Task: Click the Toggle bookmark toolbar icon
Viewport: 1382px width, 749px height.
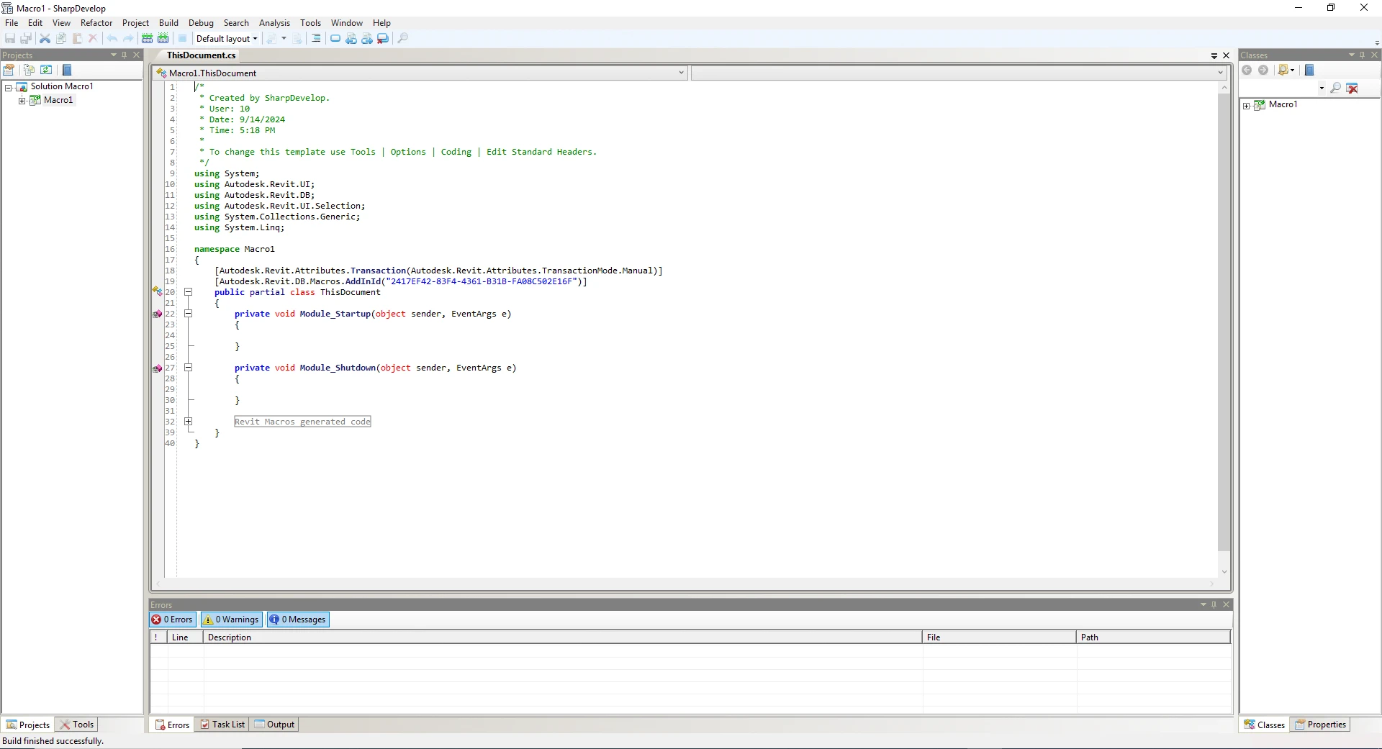Action: 335,39
